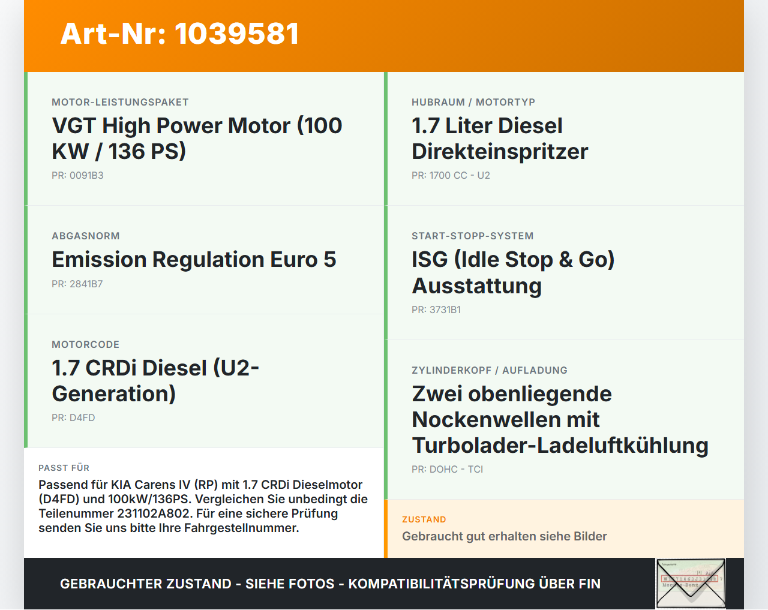Click the 'PR: 1700 CC - U2' code
768x610 pixels.
451,176
